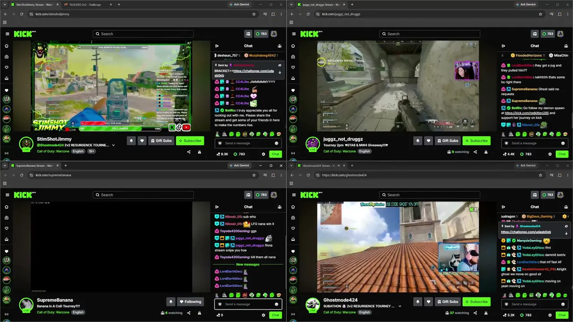Click Subscribe for StimShotJimmy
The height and width of the screenshot is (322, 573).
[190, 140]
